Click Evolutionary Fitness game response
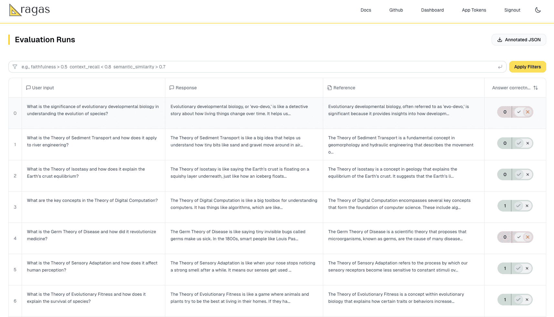Viewport: 554px width, 317px height. click(240, 298)
